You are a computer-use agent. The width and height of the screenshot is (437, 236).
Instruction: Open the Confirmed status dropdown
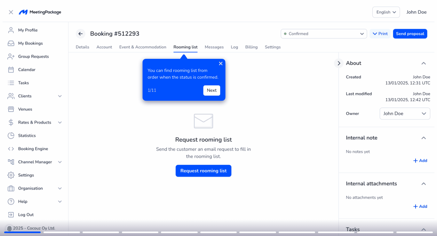pyautogui.click(x=324, y=34)
